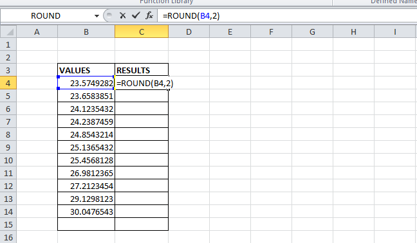
Task: Open the Insert Function fx dialog
Action: click(149, 15)
